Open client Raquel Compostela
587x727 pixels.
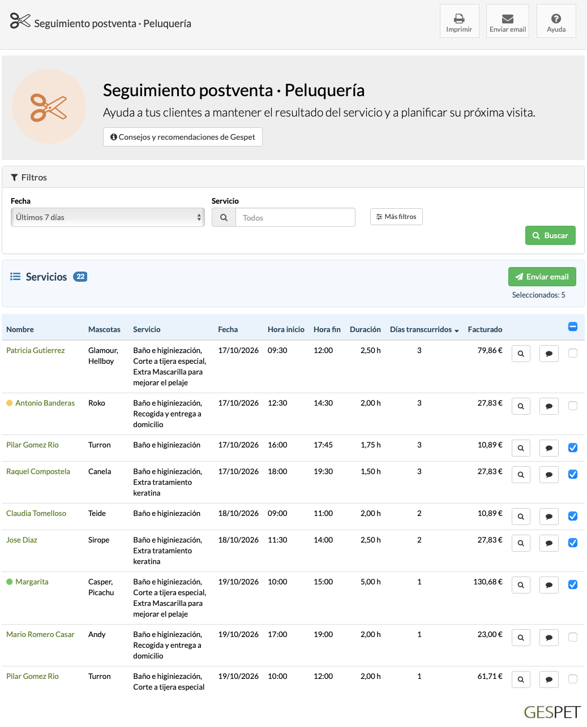(x=38, y=471)
